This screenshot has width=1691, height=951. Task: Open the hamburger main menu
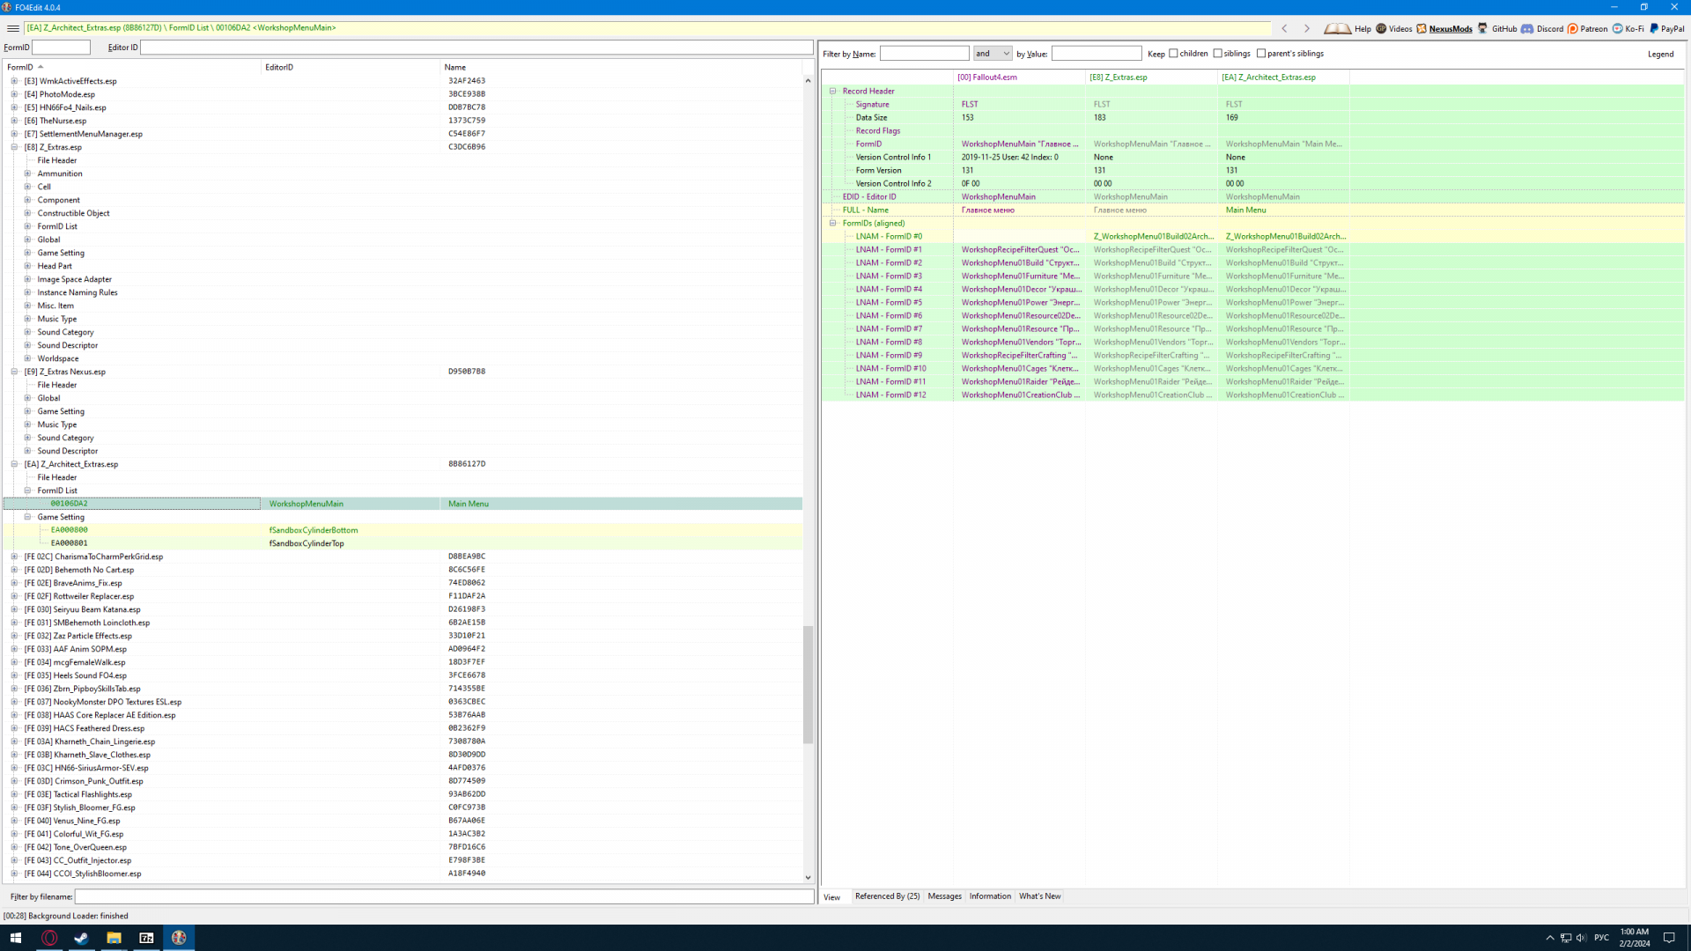click(x=12, y=28)
